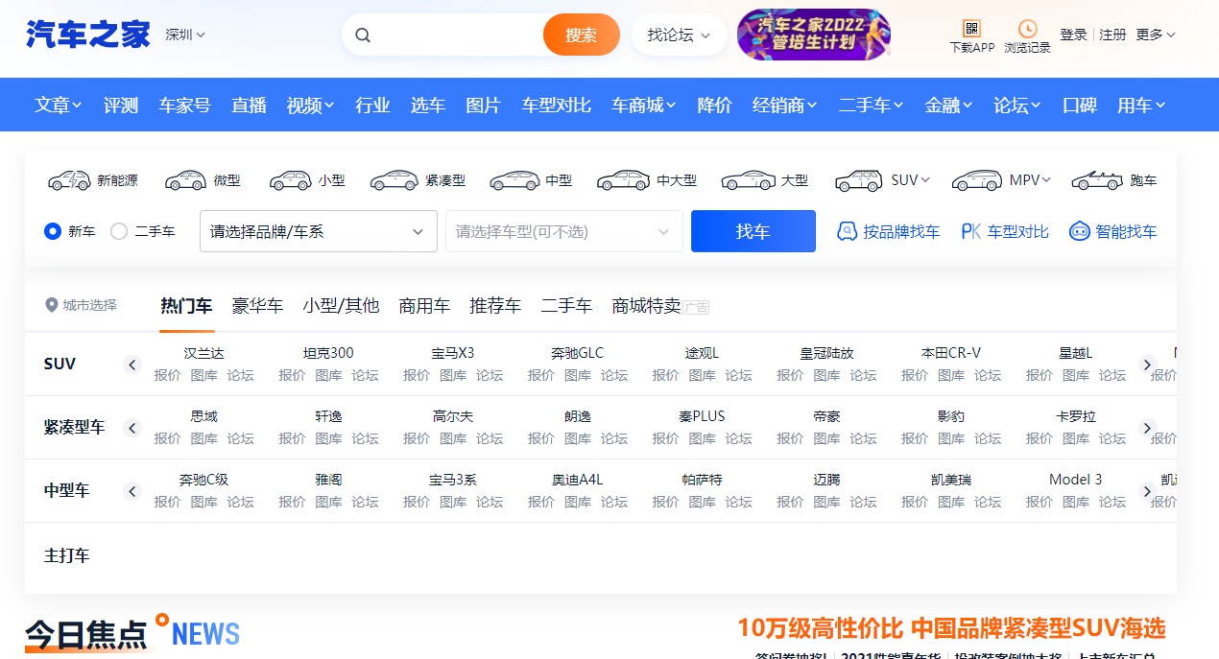The height and width of the screenshot is (659, 1219).
Task: Select the 紧凑型 car type icon
Action: pos(394,180)
